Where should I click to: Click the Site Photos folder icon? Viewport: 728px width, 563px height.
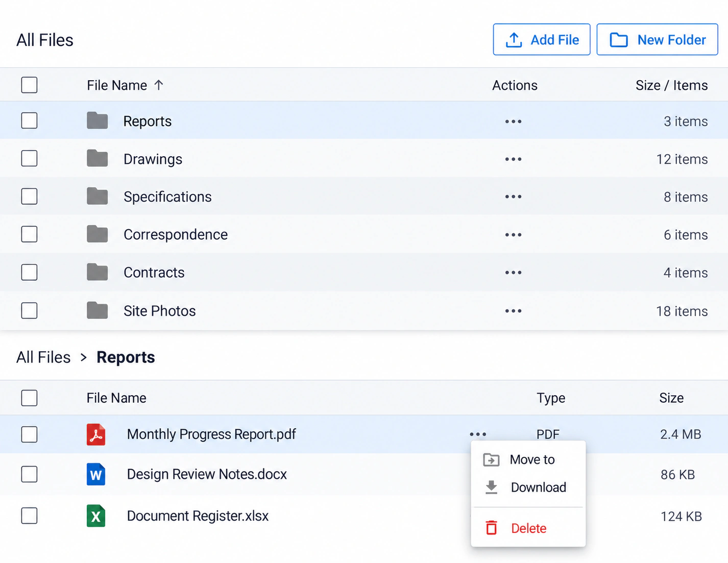(97, 310)
